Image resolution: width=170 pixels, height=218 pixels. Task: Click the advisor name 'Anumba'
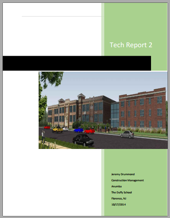tap(116, 186)
